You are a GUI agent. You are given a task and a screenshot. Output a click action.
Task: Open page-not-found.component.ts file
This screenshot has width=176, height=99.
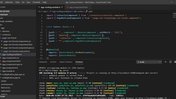pos(16,51)
